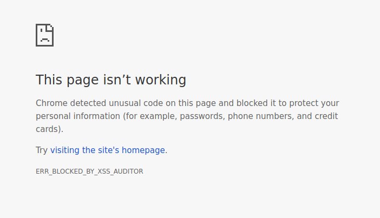
Task: Click the word "passwords" in the description
Action: pyautogui.click(x=201, y=116)
